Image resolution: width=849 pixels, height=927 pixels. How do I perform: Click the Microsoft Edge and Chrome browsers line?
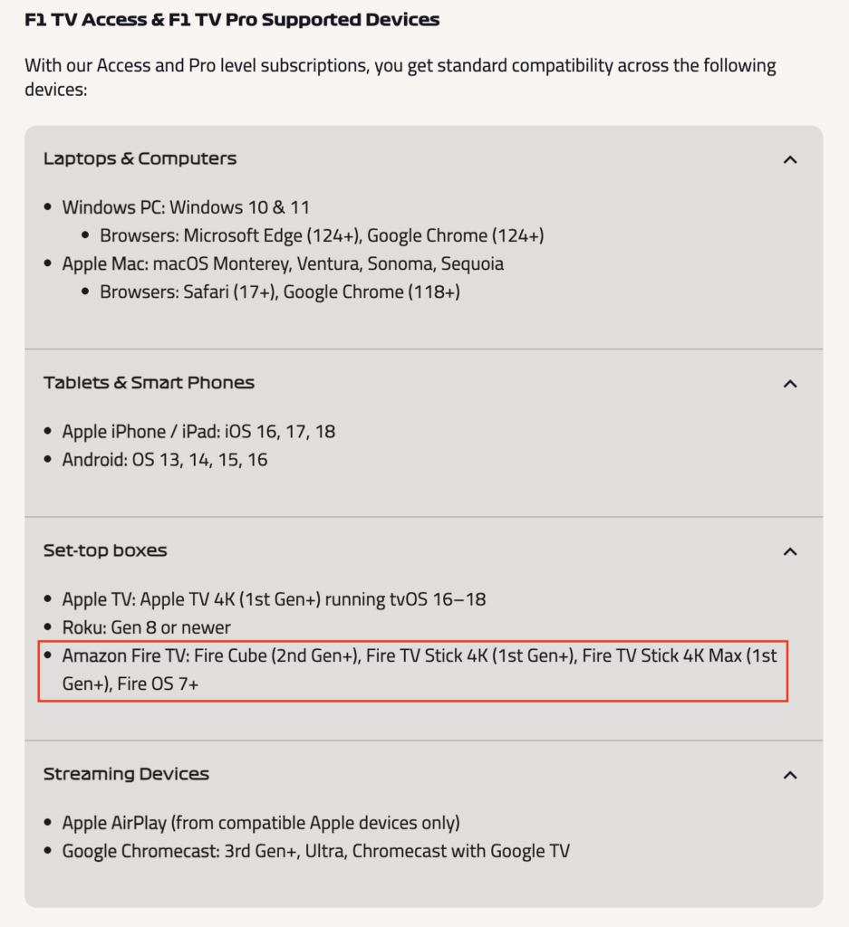[x=322, y=235]
